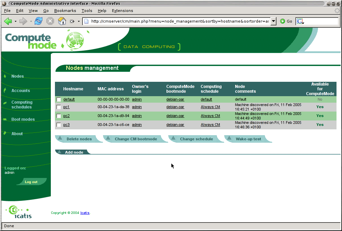Expand the address bar URL history dropdown
The height and width of the screenshot is (231, 342).
pyautogui.click(x=273, y=21)
